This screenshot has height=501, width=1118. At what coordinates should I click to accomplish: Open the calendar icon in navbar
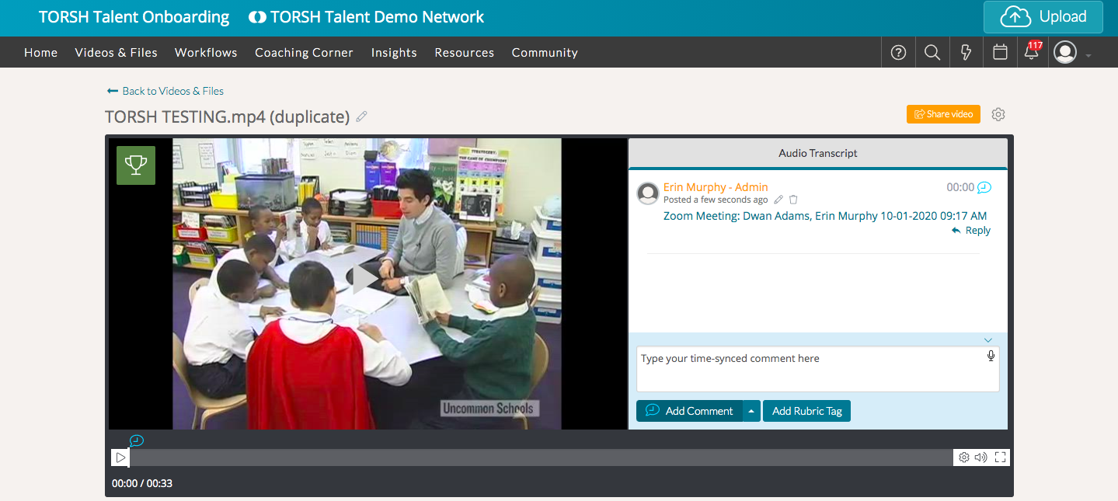(x=1001, y=53)
